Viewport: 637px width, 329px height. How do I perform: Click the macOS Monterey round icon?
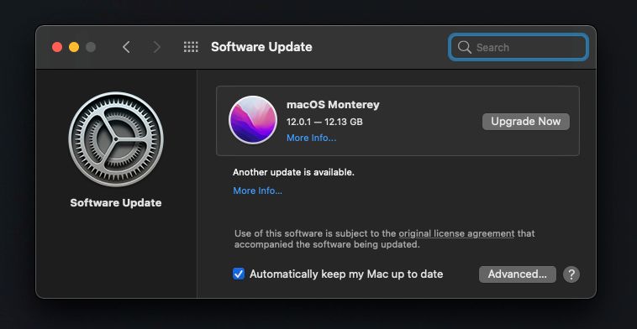tap(253, 120)
